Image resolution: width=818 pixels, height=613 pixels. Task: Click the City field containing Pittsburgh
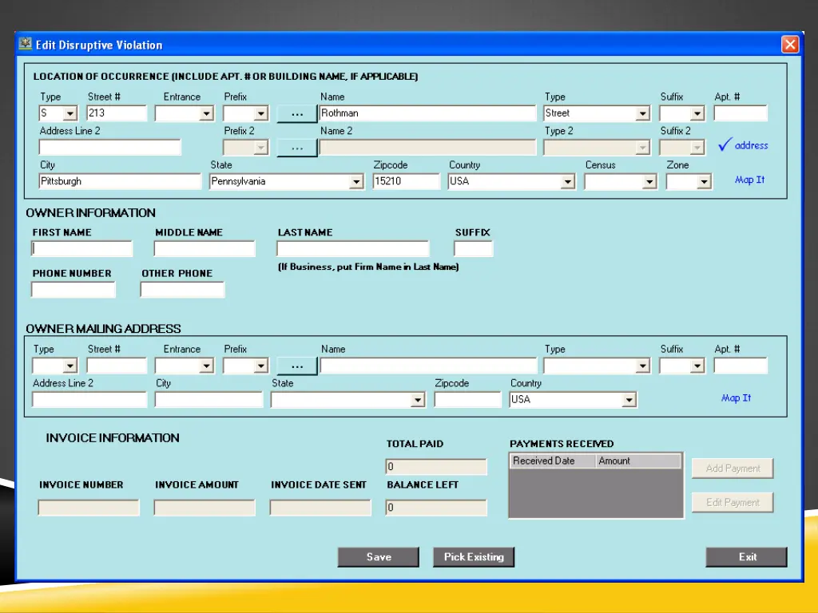coord(120,181)
